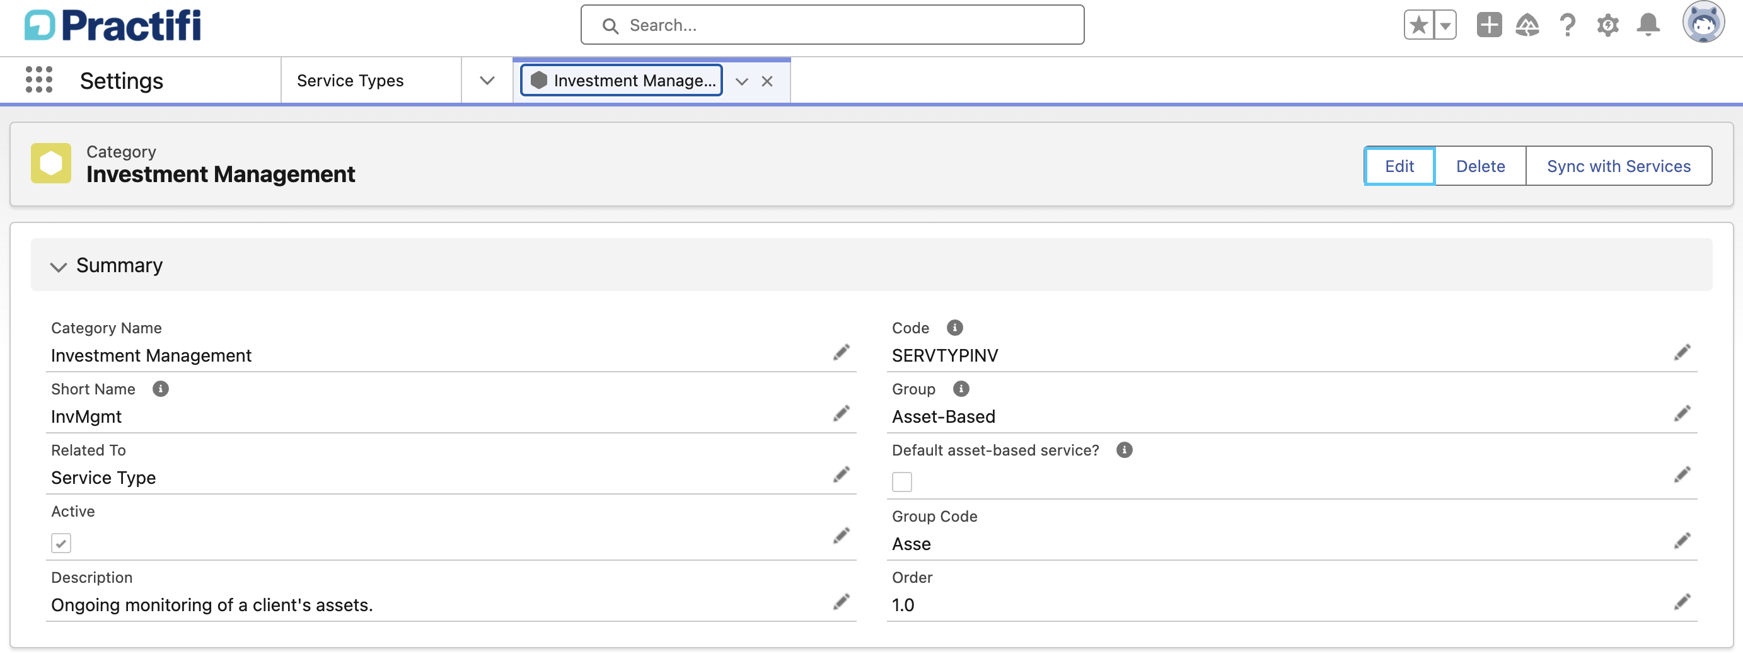Edit the Active field pencil
Viewport: 1743px width, 654px height.
[x=840, y=536]
